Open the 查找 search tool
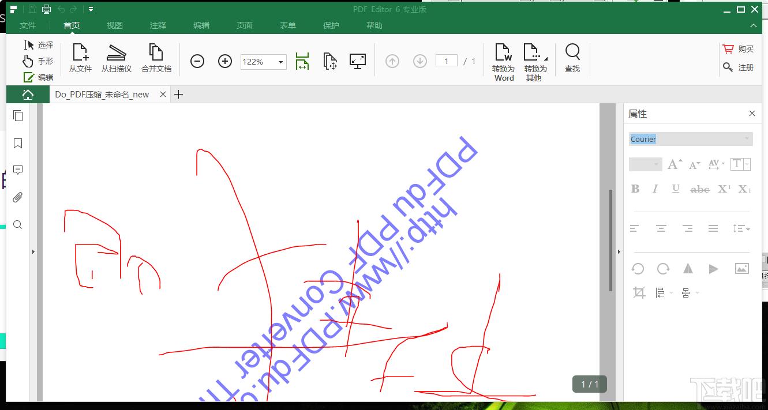This screenshot has width=768, height=410. 572,58
